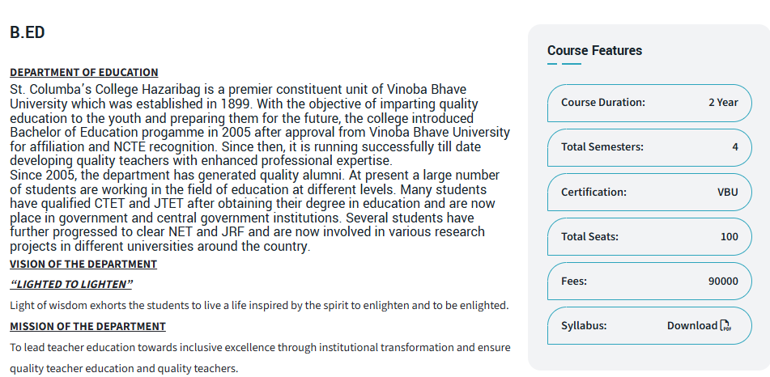Viewport: 770px width, 377px height.
Task: Click the Syllabus label
Action: 584,326
